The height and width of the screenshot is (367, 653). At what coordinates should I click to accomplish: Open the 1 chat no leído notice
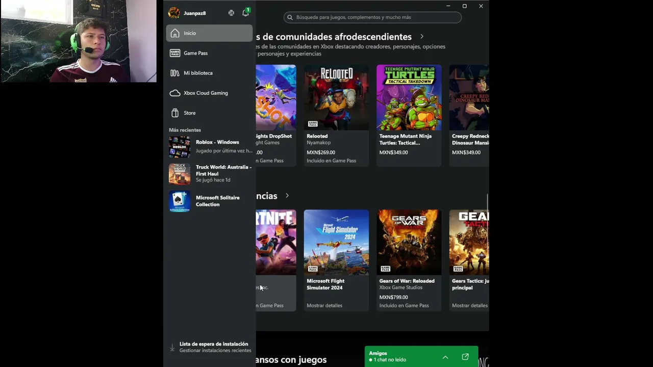[x=388, y=360]
